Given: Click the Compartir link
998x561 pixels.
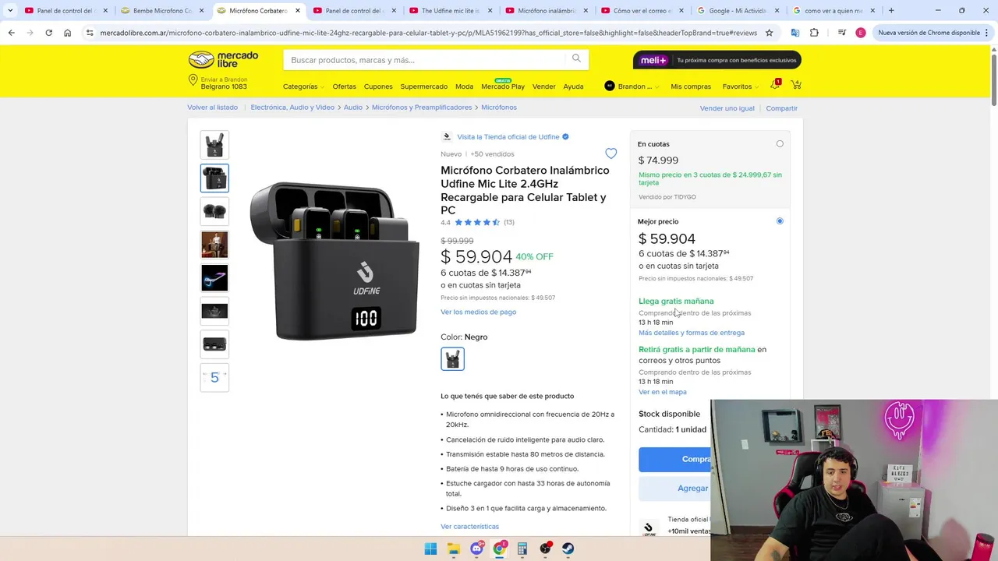Looking at the screenshot, I should [781, 108].
